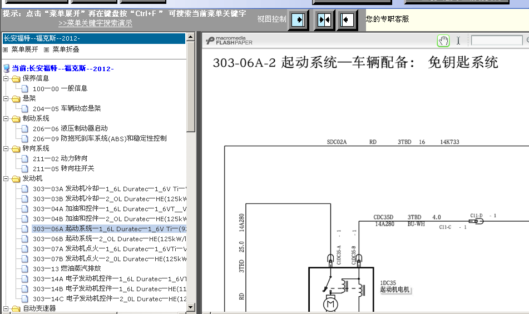Click the 自动变速器 folder icon
The width and height of the screenshot is (529, 314).
click(x=16, y=308)
